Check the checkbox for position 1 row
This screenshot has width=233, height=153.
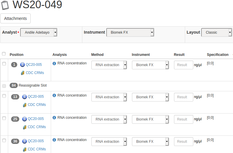pyautogui.click(x=4, y=64)
